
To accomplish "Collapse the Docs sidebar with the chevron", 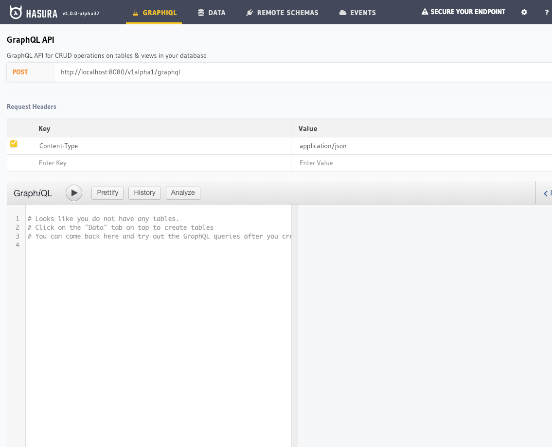I will (545, 193).
